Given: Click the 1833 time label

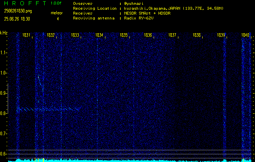Looking at the screenshot, I should pos(75,35).
